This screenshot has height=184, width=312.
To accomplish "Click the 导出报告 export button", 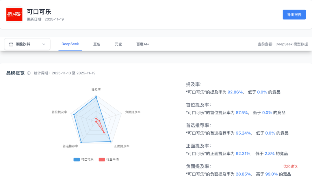I will (294, 14).
